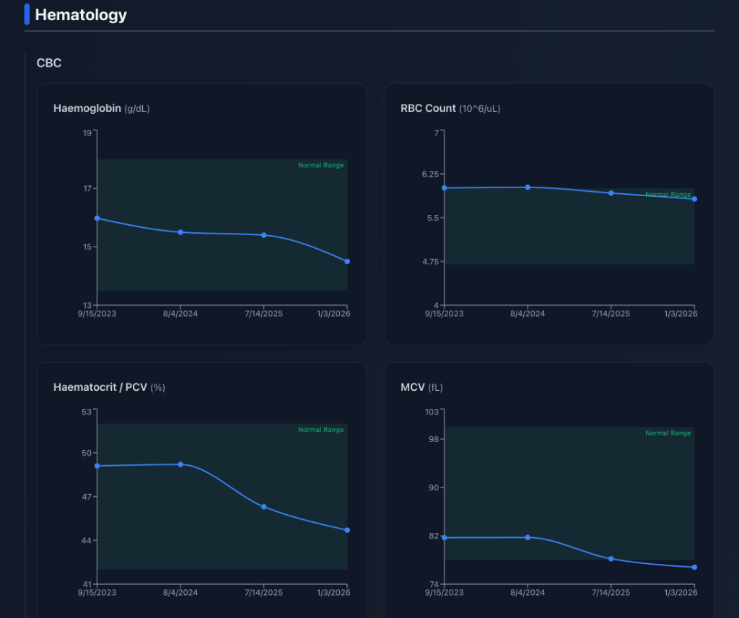The height and width of the screenshot is (618, 739).
Task: Click the first Haematocrit data point
Action: point(96,466)
